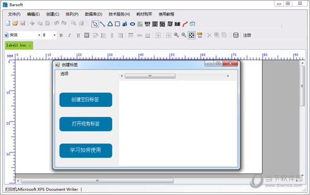This screenshot has width=310, height=195.
Task: Click the 学习如何使用 button
Action: [86, 150]
